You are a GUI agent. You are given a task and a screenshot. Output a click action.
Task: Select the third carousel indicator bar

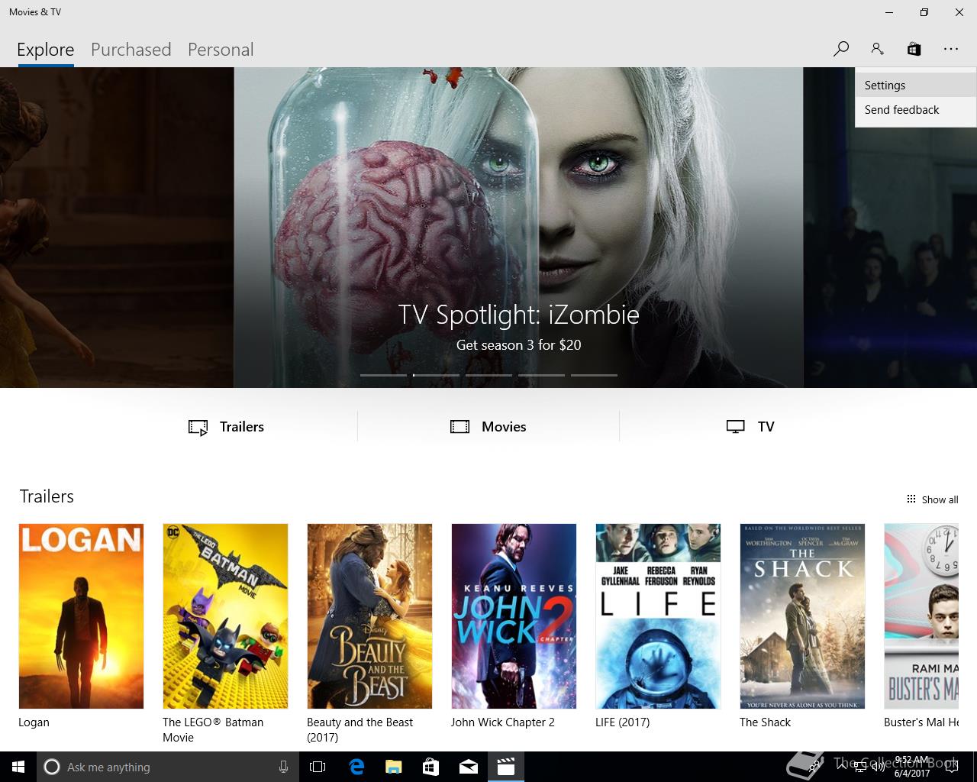(488, 375)
